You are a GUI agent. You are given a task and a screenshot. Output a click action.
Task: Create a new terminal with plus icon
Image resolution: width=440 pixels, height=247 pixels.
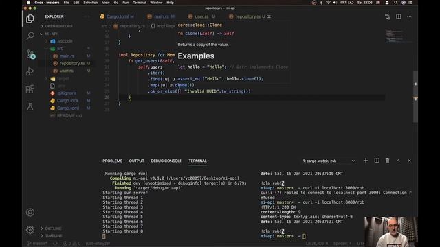365,161
